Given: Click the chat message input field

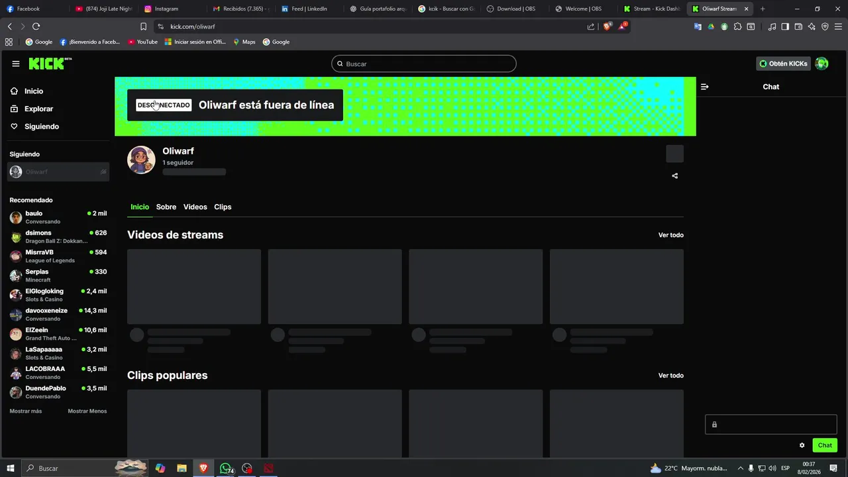Looking at the screenshot, I should pyautogui.click(x=771, y=425).
